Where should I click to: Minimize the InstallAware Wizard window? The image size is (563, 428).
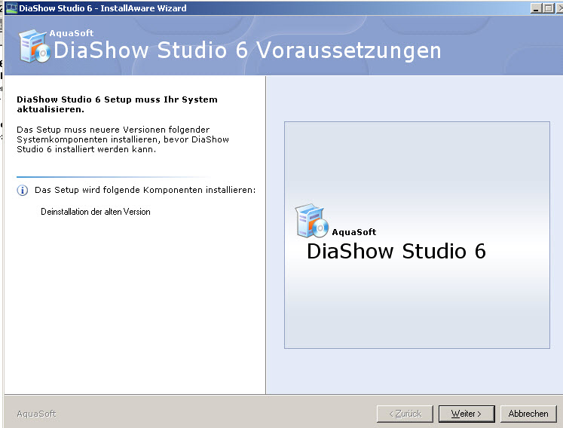tap(536, 8)
